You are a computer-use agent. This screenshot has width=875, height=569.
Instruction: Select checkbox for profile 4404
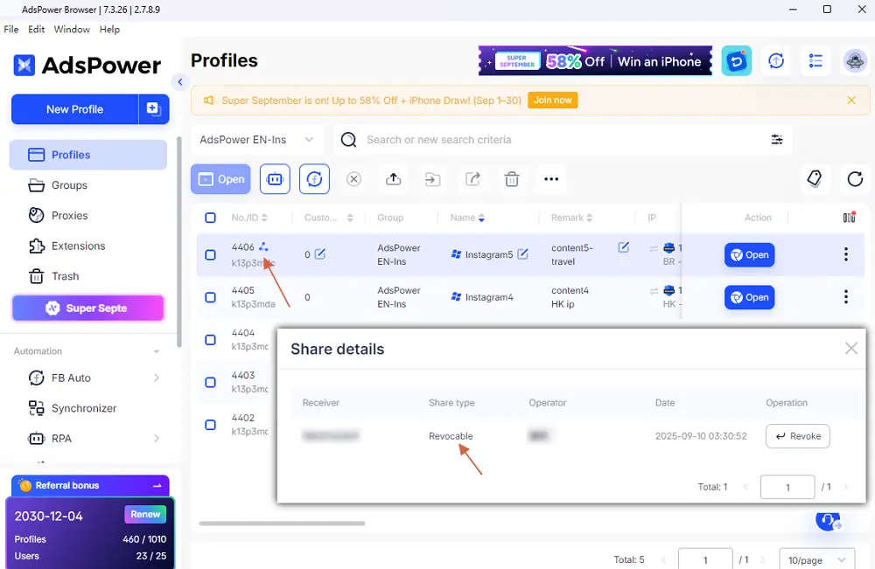pyautogui.click(x=210, y=340)
